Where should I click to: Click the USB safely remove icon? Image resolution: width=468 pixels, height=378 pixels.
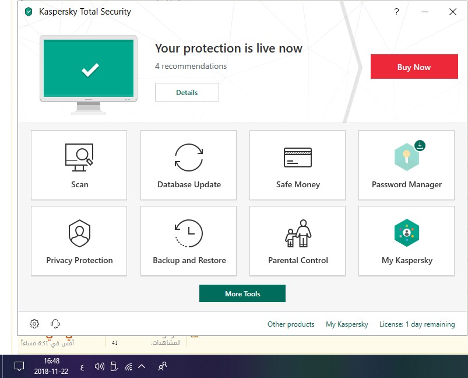pos(114,366)
